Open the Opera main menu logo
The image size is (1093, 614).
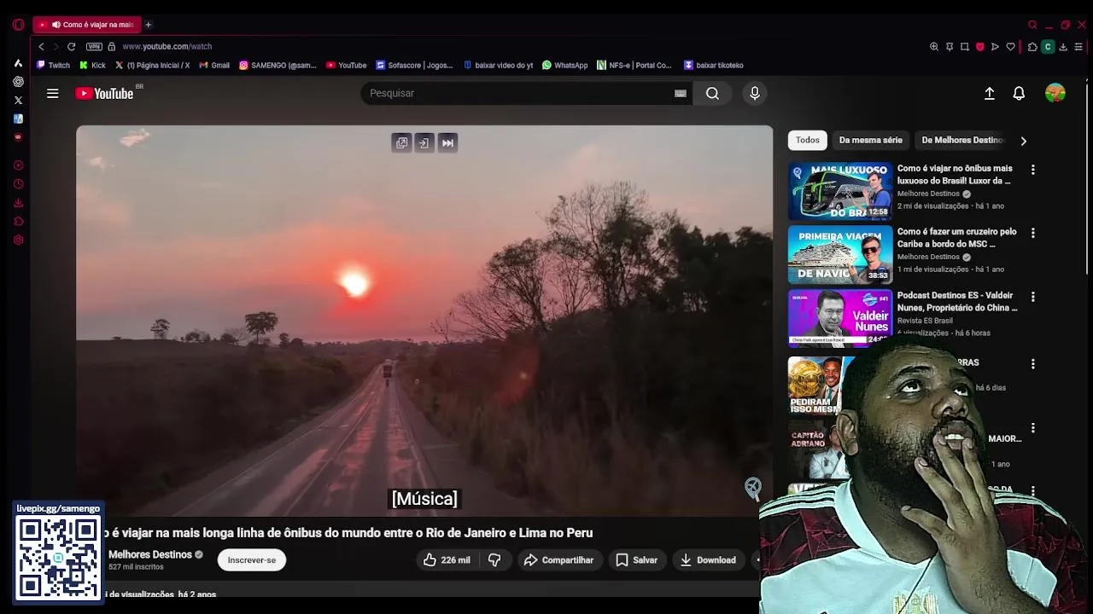tap(18, 25)
